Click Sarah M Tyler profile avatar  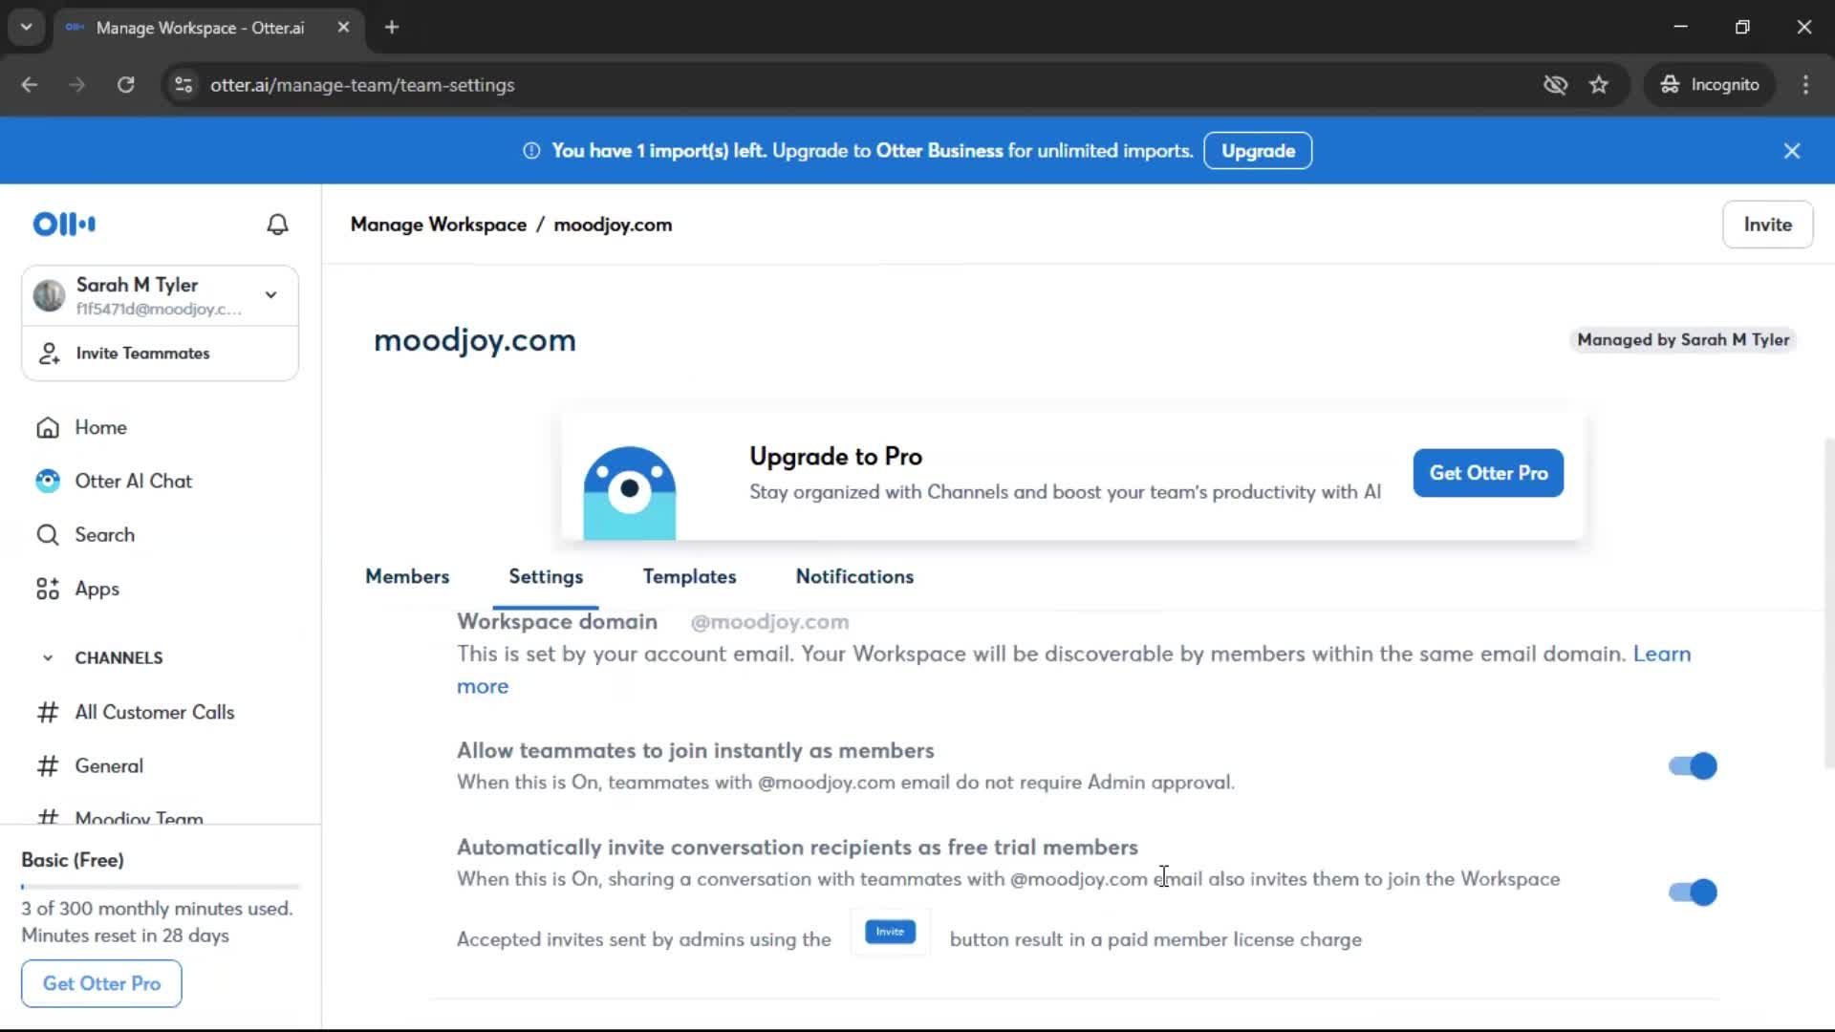point(49,295)
